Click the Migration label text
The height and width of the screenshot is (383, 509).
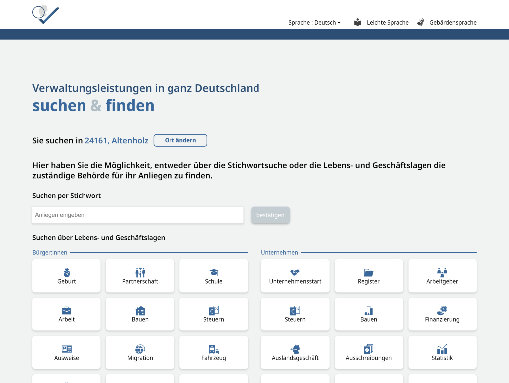140,358
